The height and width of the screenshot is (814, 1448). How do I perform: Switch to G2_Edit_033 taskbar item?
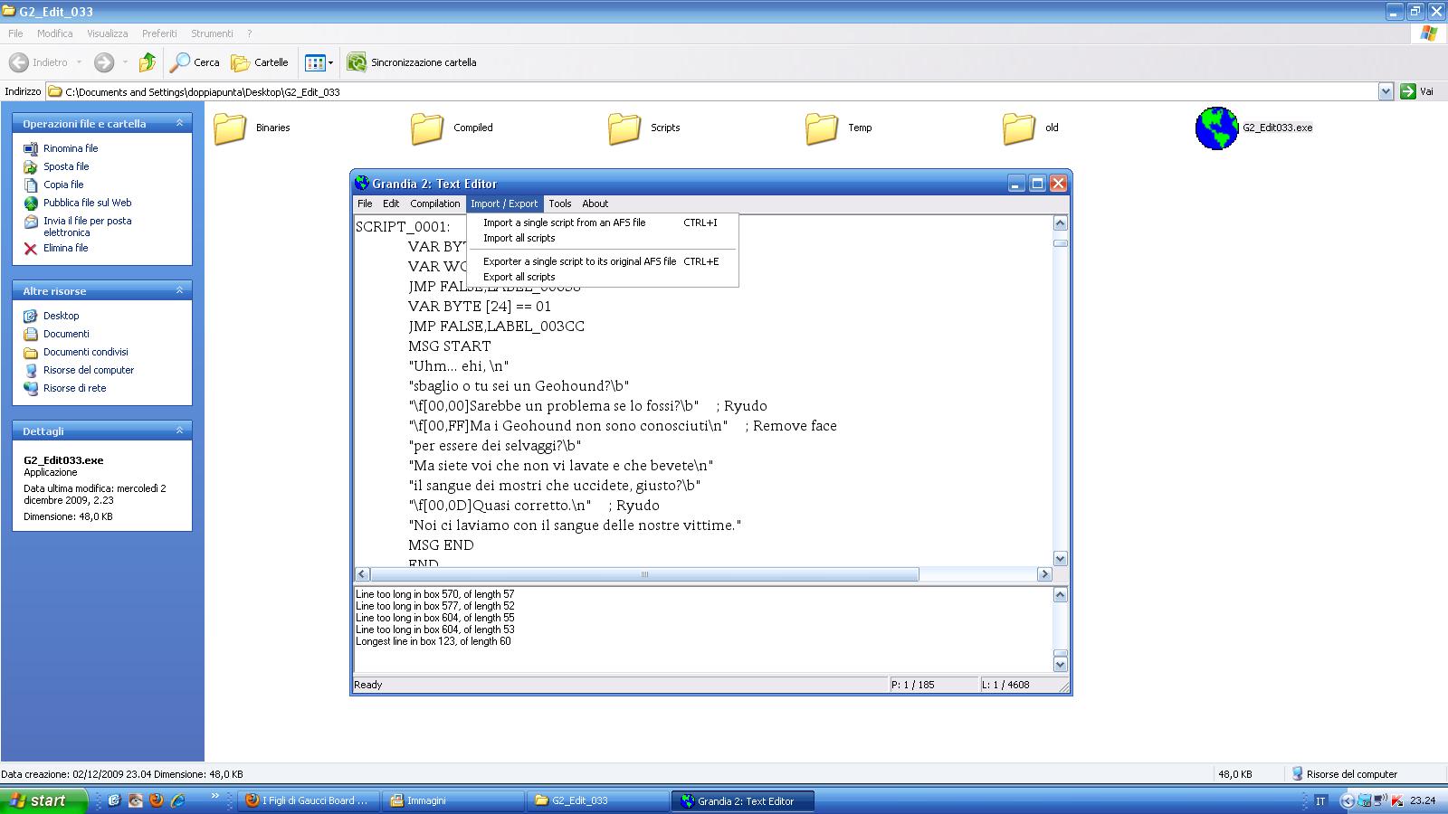pyautogui.click(x=598, y=800)
